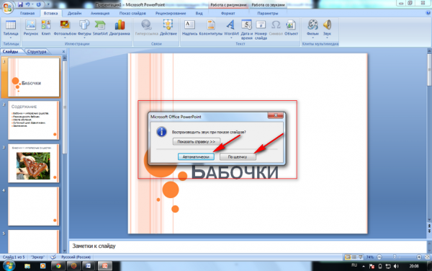Insert Дата и время
Viewport: 432px width, 271px height.
246,30
